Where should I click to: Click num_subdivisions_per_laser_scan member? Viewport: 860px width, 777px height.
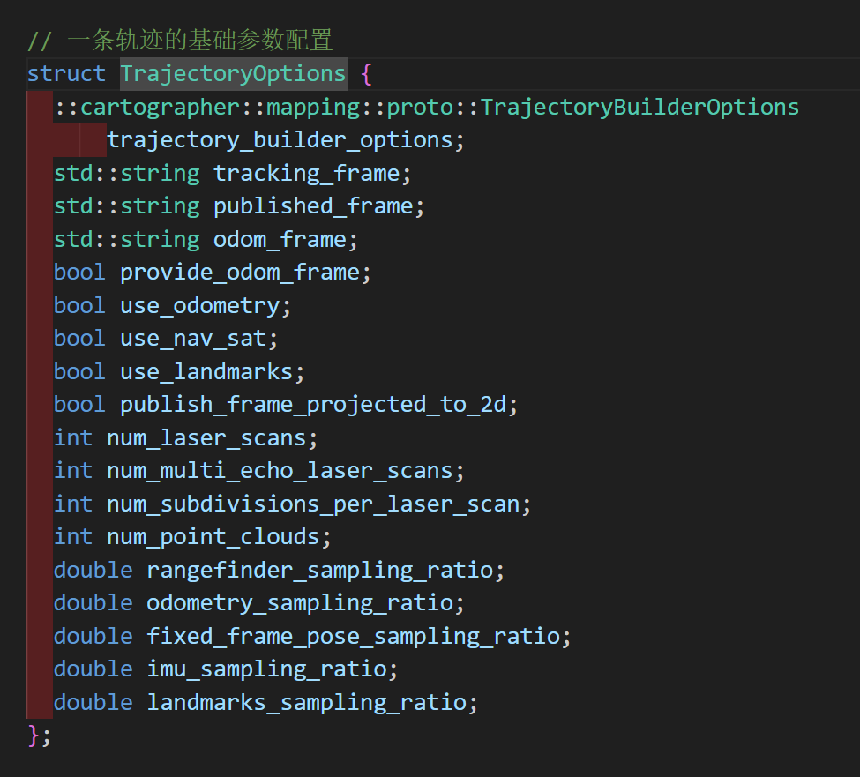313,504
